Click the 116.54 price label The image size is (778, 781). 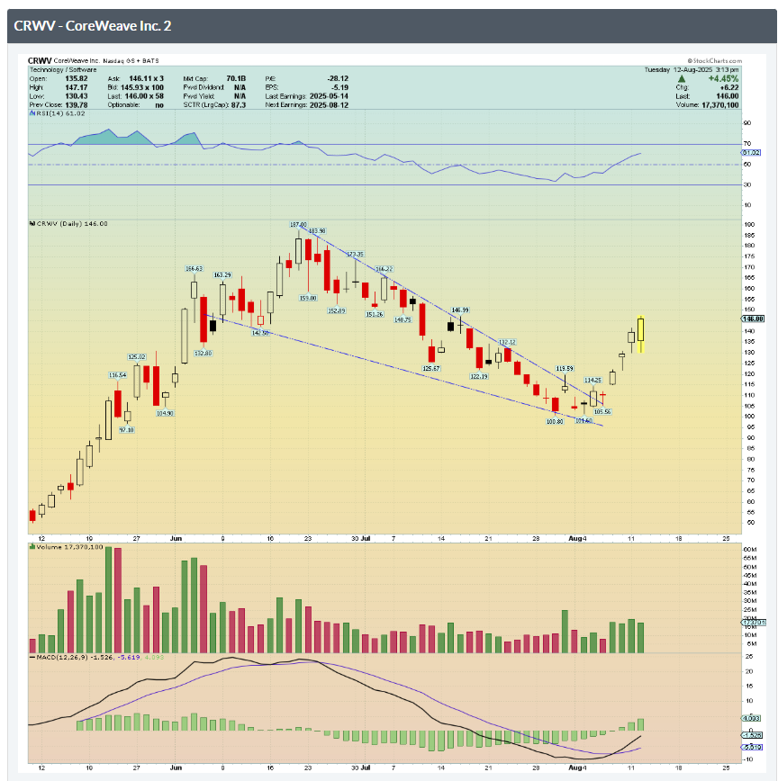[x=118, y=375]
